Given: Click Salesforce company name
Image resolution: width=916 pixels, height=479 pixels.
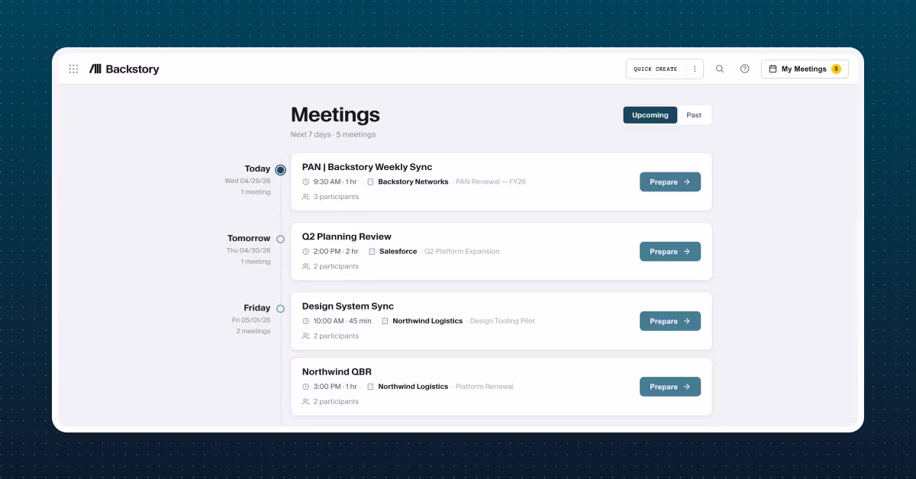Looking at the screenshot, I should tap(398, 252).
